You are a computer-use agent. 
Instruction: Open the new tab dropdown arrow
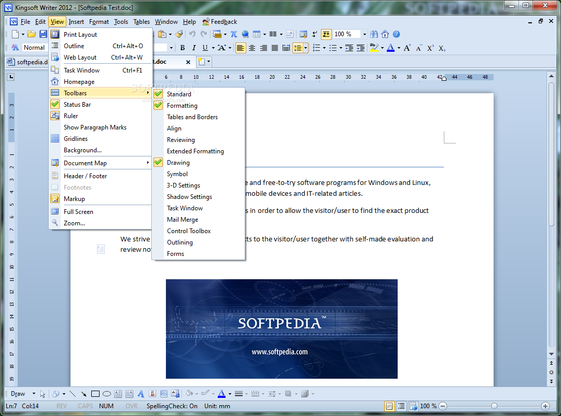point(208,62)
